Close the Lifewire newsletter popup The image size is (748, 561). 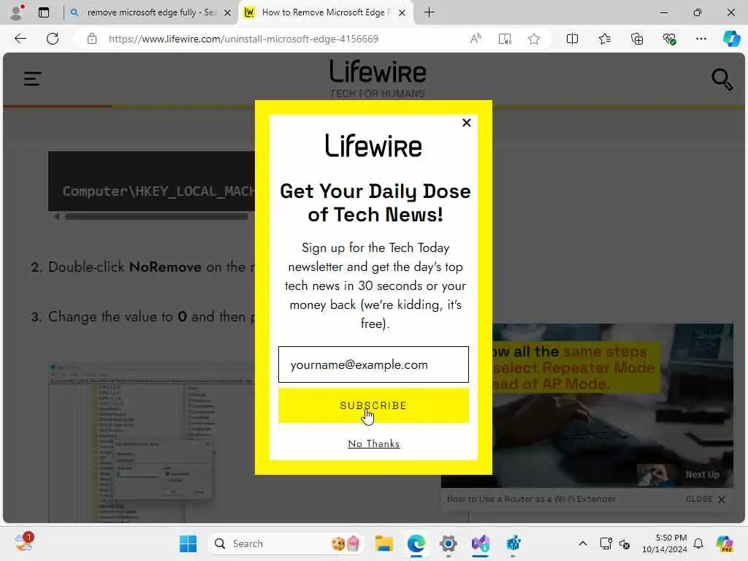pyautogui.click(x=467, y=123)
